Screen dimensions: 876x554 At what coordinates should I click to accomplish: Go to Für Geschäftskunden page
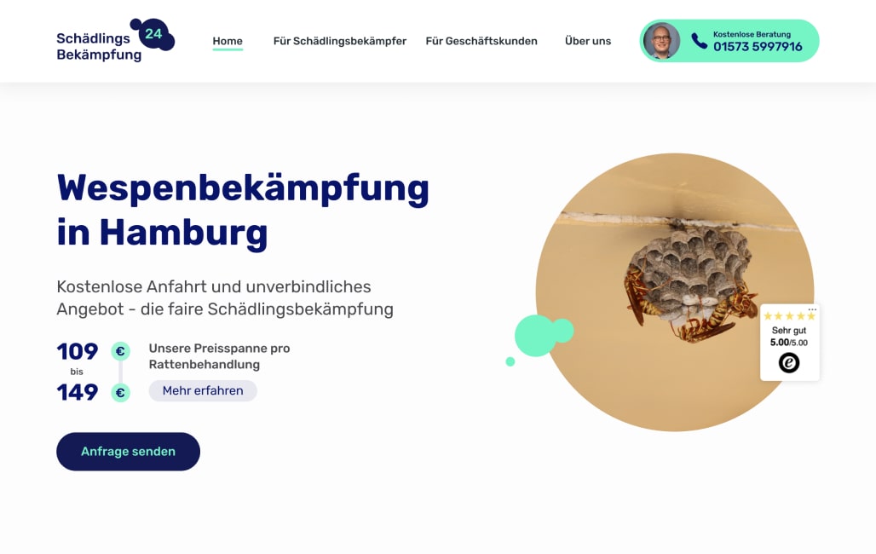(481, 41)
